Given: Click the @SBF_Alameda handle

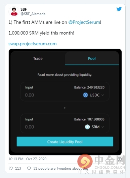Looking at the screenshot, I should point(33,14).
